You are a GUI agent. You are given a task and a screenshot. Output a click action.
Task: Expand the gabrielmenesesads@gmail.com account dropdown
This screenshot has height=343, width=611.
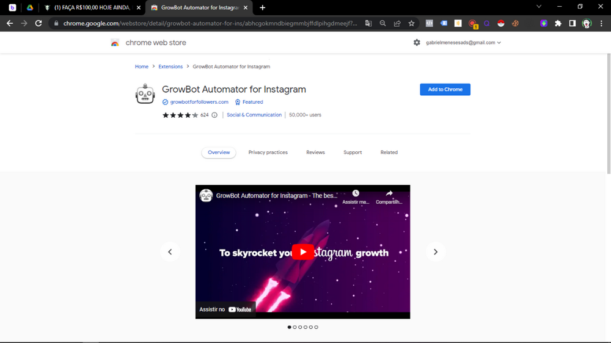(463, 43)
